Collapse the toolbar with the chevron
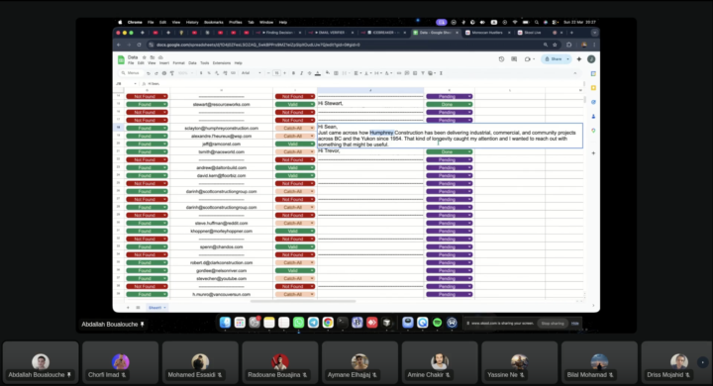The image size is (713, 386). 574,73
